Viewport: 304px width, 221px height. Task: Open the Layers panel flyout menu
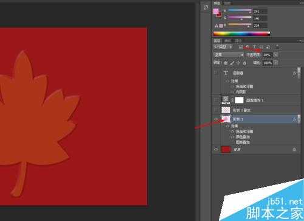click(301, 41)
